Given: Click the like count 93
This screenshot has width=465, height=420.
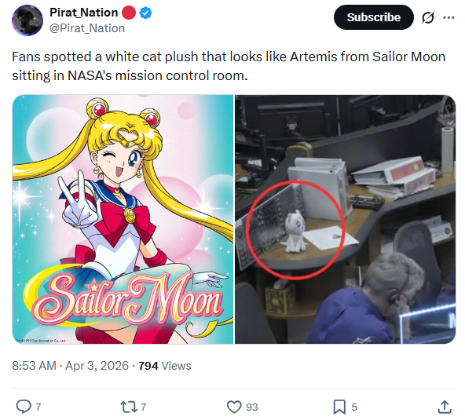Looking at the screenshot, I should 252,407.
